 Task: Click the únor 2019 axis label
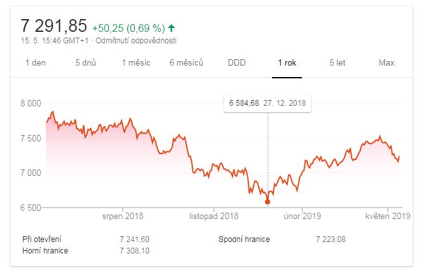(x=302, y=216)
